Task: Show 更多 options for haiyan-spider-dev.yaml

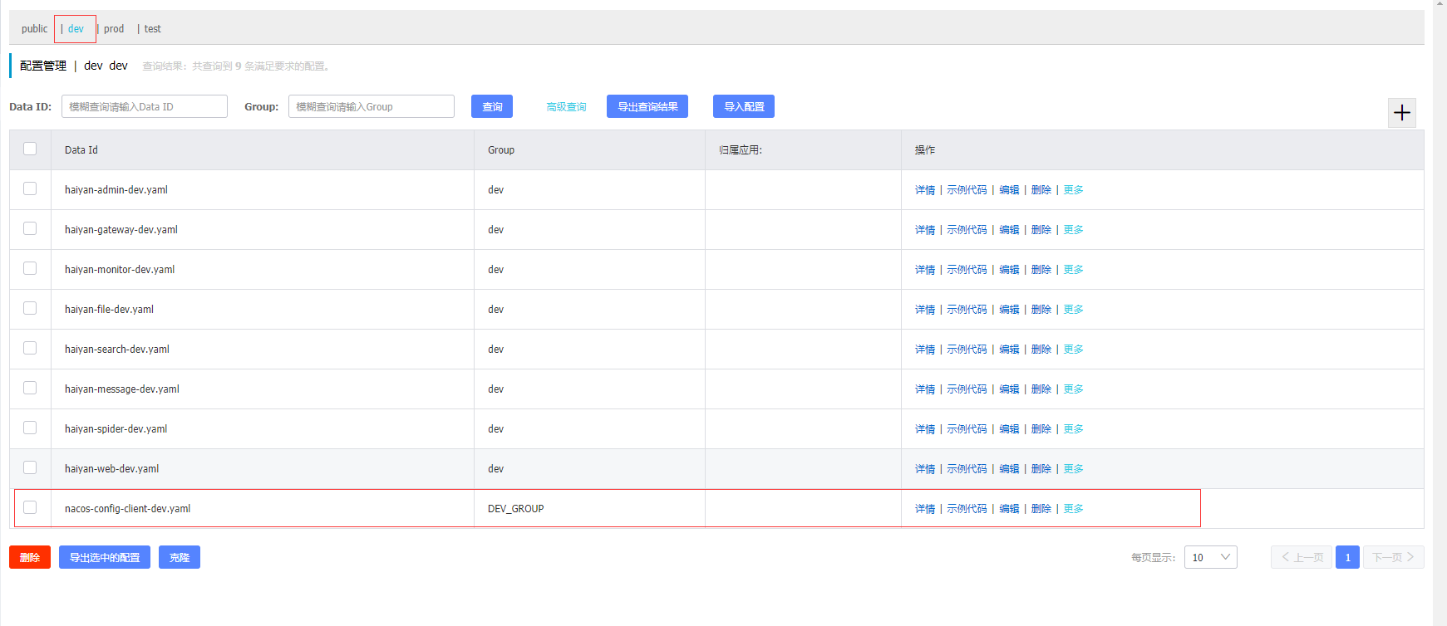Action: click(x=1074, y=429)
